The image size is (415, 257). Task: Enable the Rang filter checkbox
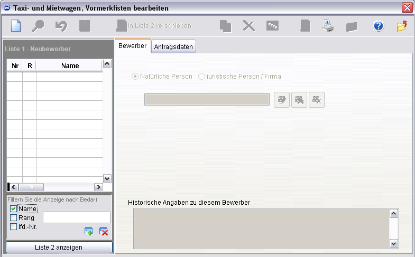pos(14,218)
